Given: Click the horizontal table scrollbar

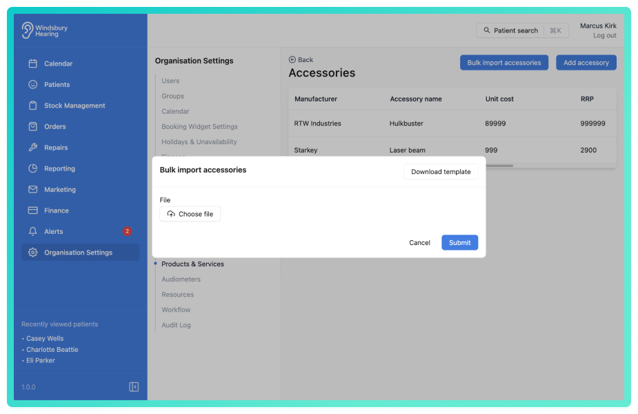Looking at the screenshot, I should point(499,166).
